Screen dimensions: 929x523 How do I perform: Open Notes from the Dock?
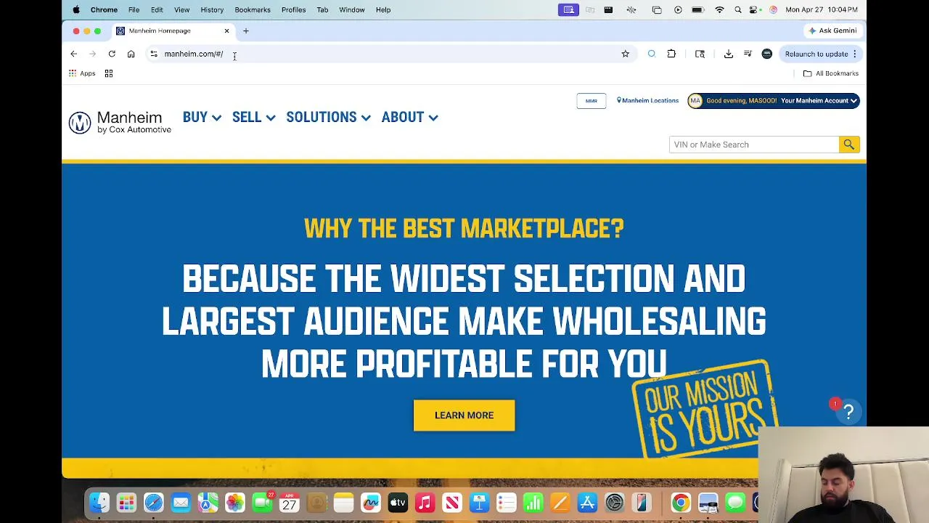(344, 503)
